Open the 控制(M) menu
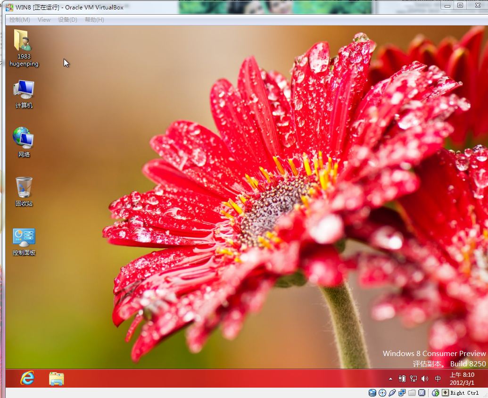The height and width of the screenshot is (398, 488). (20, 20)
